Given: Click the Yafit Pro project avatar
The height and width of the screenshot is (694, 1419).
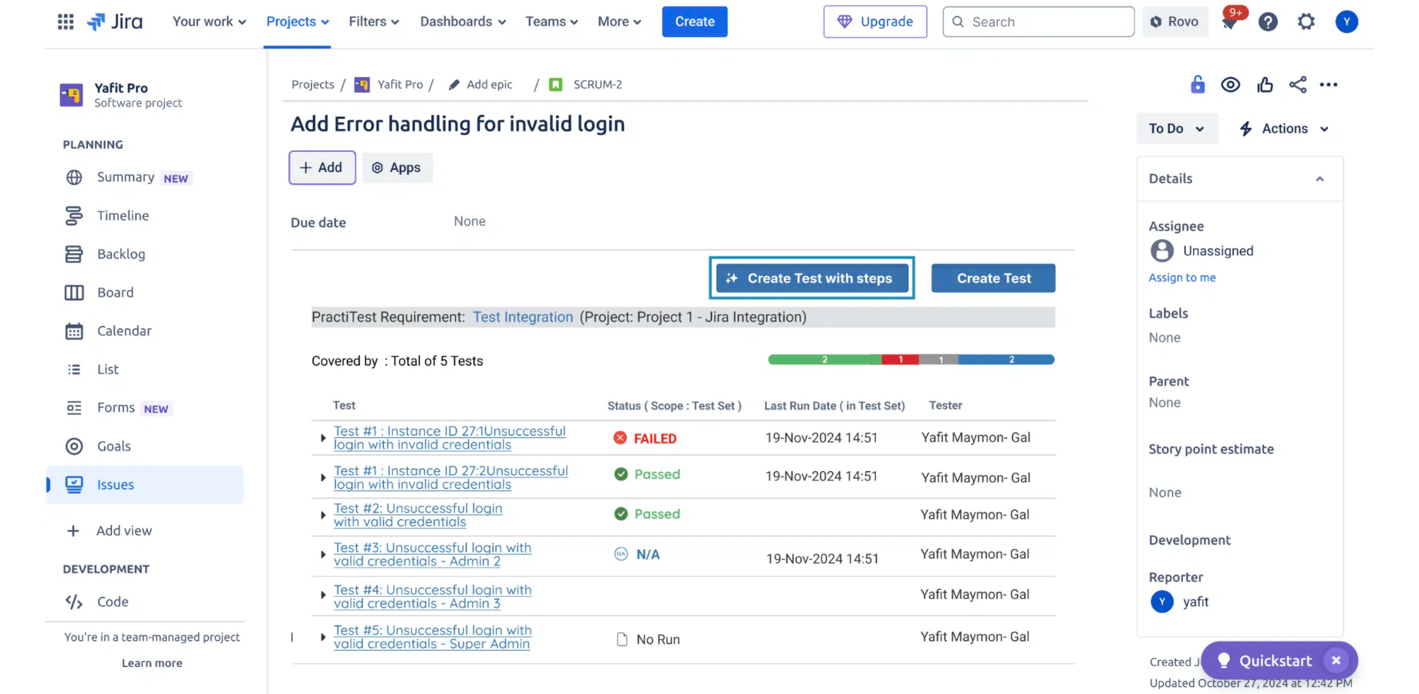Looking at the screenshot, I should click(71, 95).
